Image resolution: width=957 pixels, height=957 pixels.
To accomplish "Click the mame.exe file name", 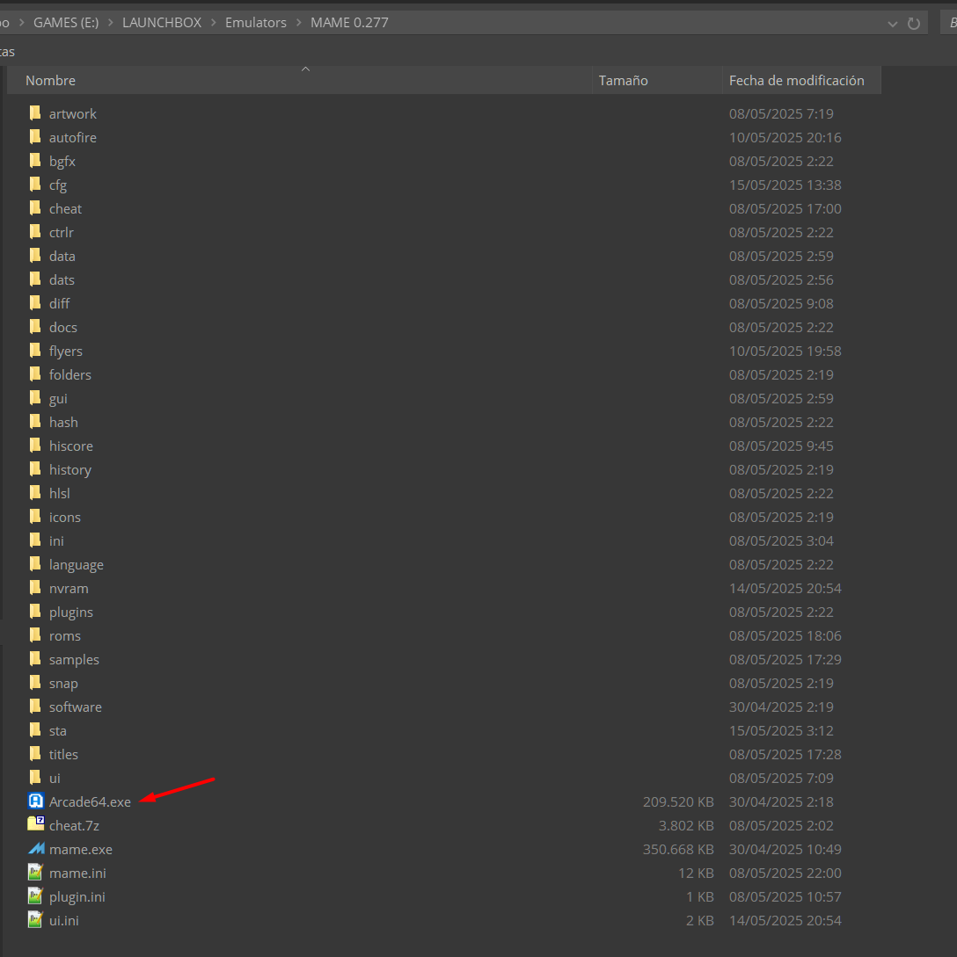I will 81,850.
